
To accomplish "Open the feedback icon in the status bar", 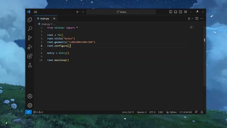I will click(x=196, y=112).
